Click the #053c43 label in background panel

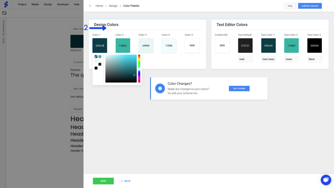pos(76,51)
